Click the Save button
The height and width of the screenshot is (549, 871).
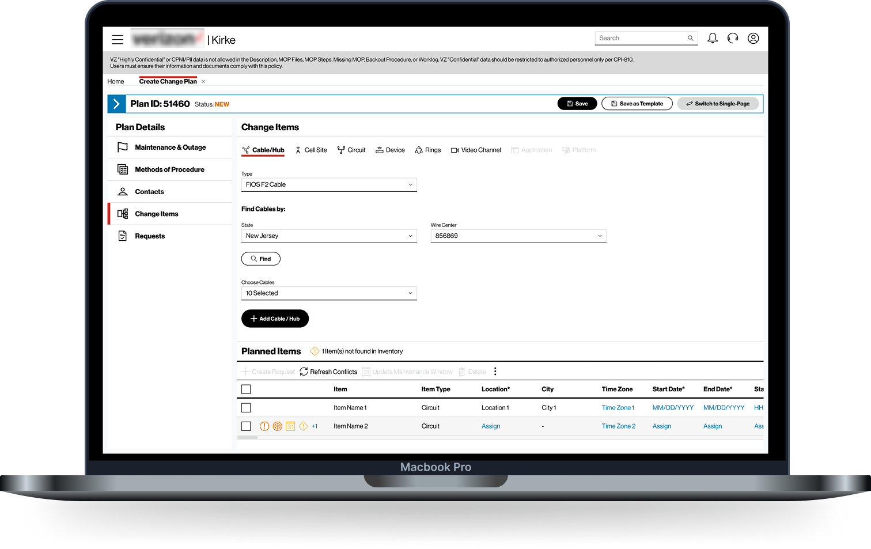pyautogui.click(x=577, y=104)
